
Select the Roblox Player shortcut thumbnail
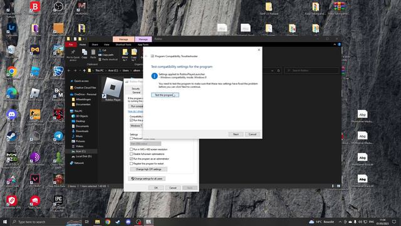coord(113,89)
